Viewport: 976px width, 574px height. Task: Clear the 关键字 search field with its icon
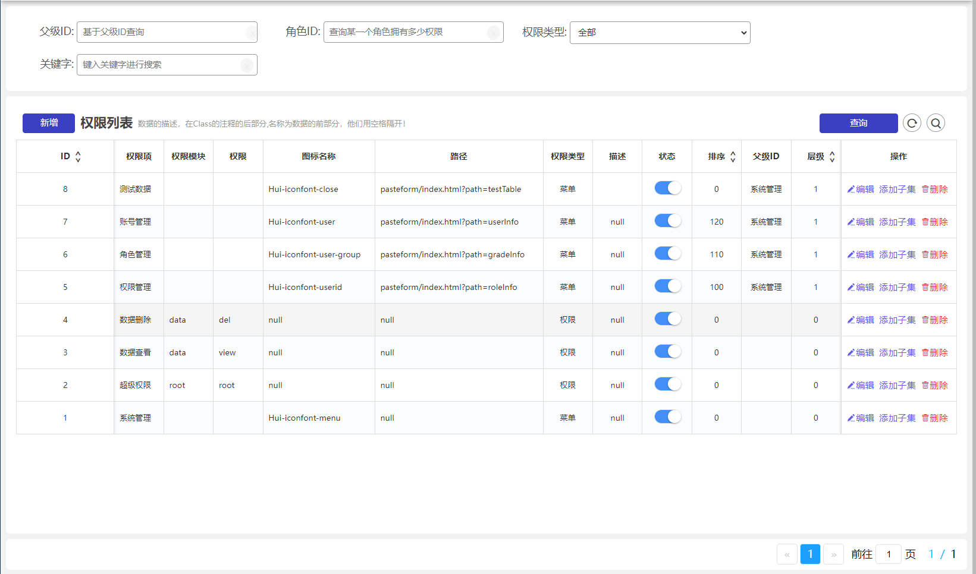[247, 65]
